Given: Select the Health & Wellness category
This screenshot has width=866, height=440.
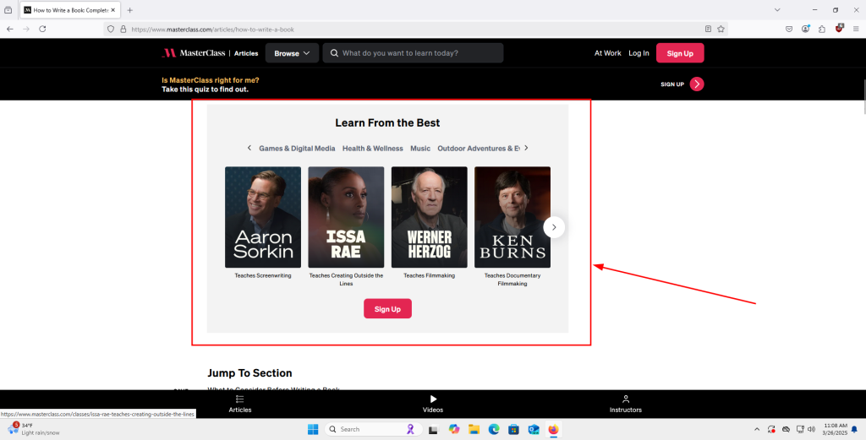Looking at the screenshot, I should click(373, 149).
